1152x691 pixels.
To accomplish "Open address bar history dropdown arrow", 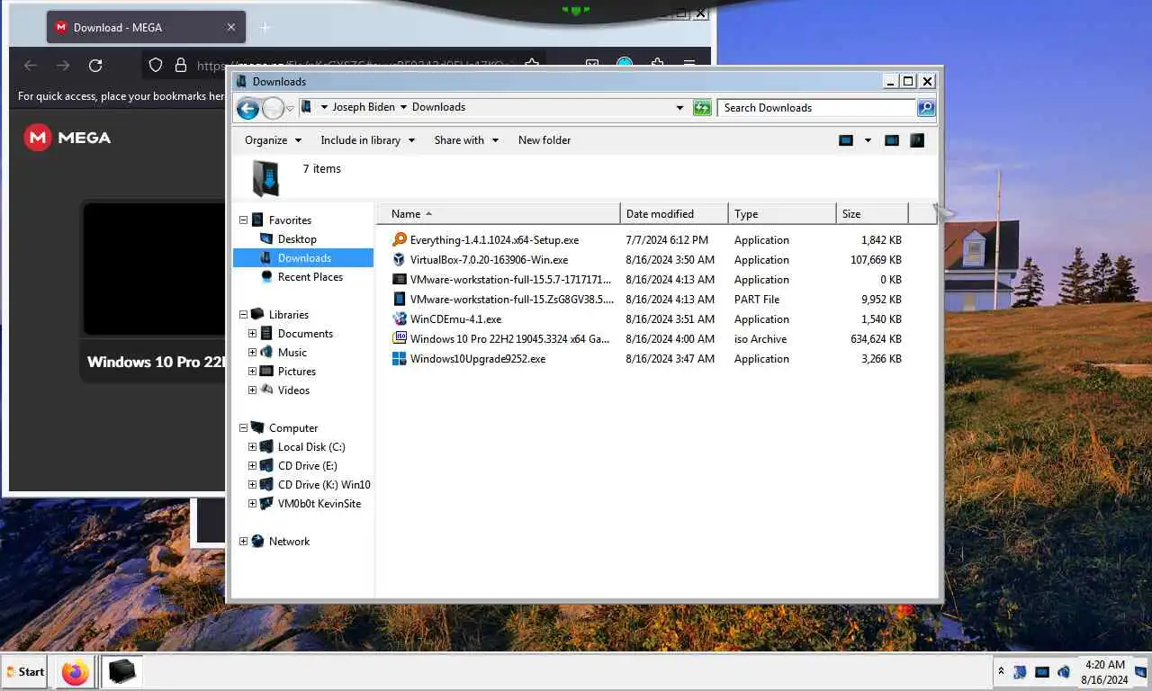I will pos(679,108).
